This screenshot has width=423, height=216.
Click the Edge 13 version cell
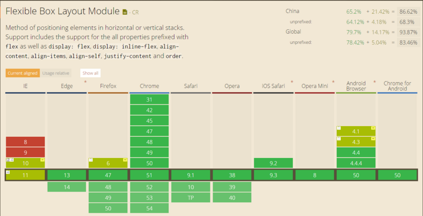(67, 175)
